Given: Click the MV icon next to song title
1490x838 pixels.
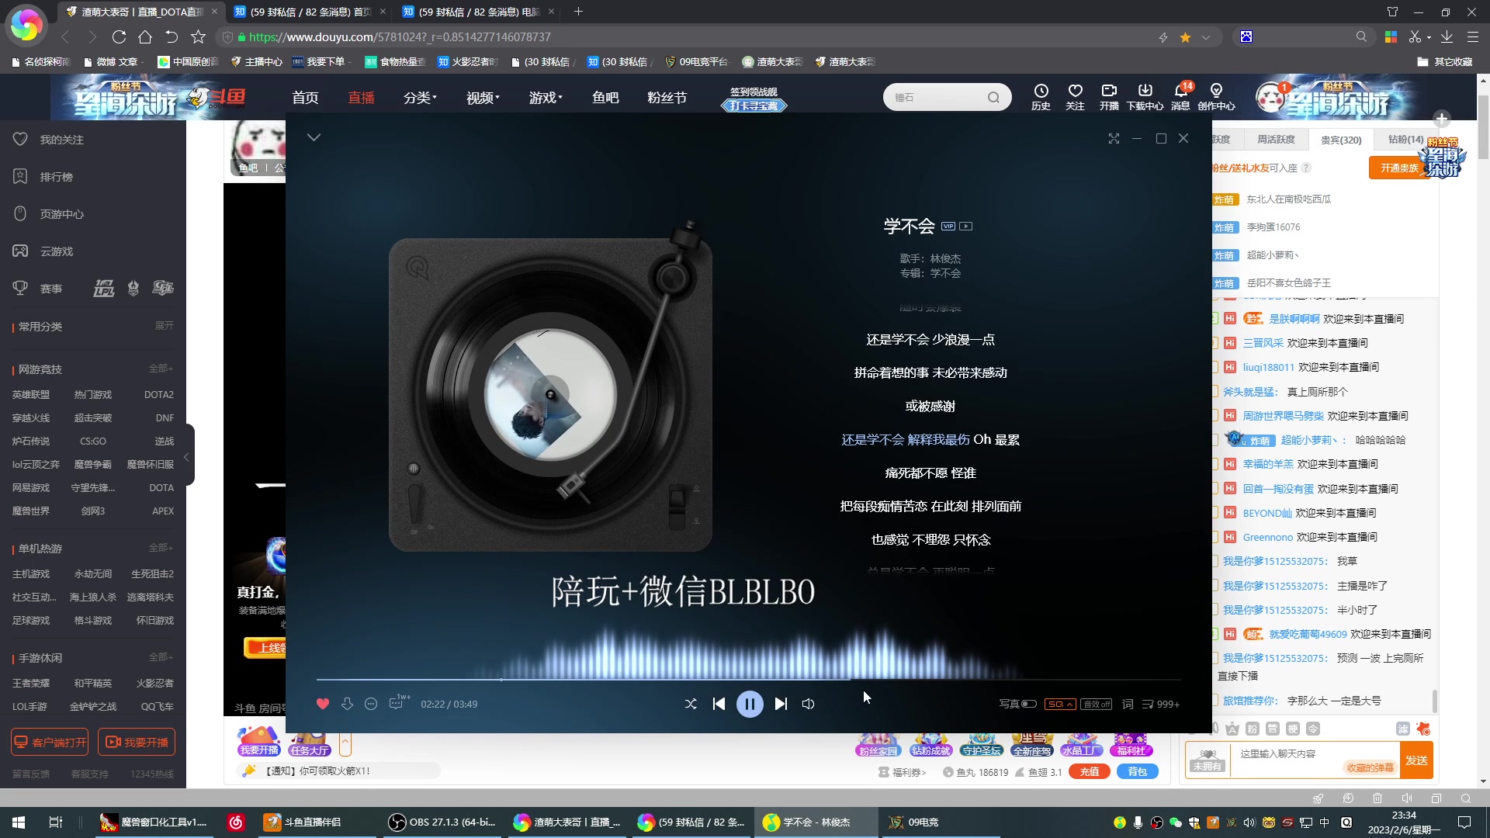Looking at the screenshot, I should tap(966, 227).
